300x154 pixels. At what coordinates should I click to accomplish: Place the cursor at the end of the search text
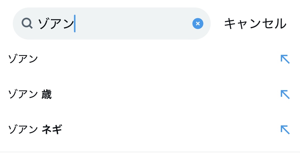[x=74, y=24]
